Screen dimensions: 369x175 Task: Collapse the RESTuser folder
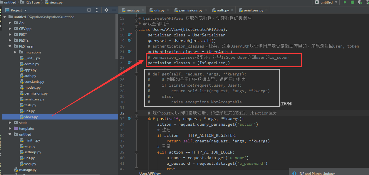pyautogui.click(x=10, y=46)
